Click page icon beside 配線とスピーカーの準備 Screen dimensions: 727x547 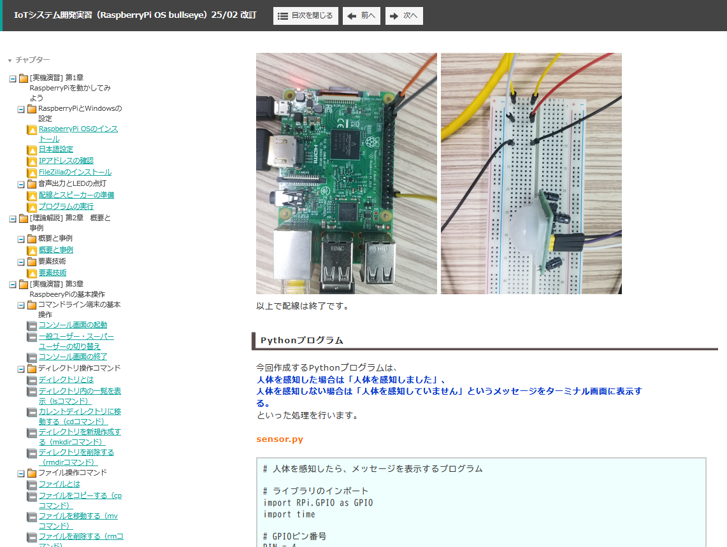[32, 196]
